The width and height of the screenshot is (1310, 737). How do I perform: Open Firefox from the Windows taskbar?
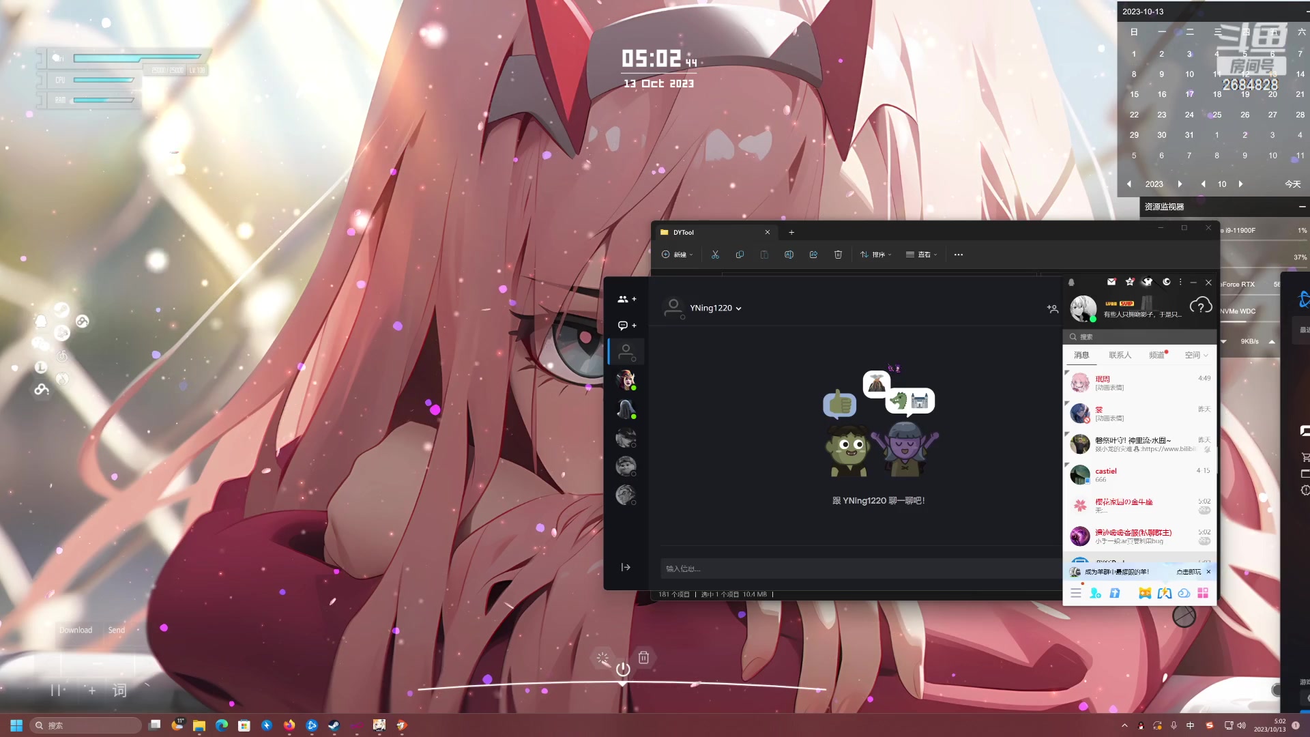click(x=289, y=725)
